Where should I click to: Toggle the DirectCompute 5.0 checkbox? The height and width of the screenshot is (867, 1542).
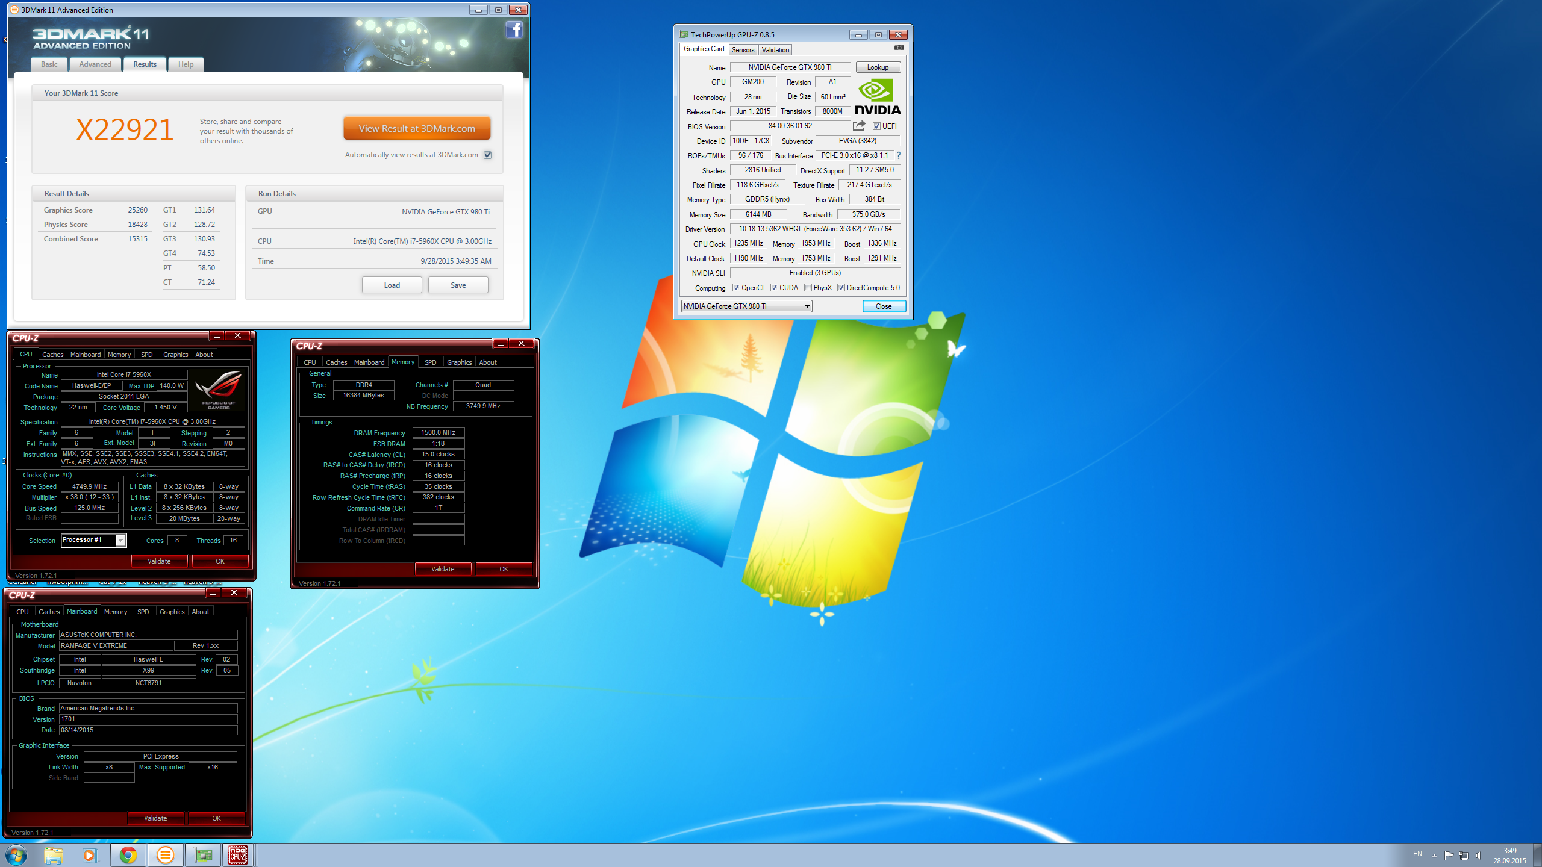pos(841,288)
